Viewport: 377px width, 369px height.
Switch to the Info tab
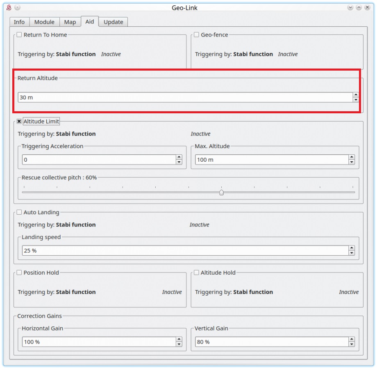[19, 22]
